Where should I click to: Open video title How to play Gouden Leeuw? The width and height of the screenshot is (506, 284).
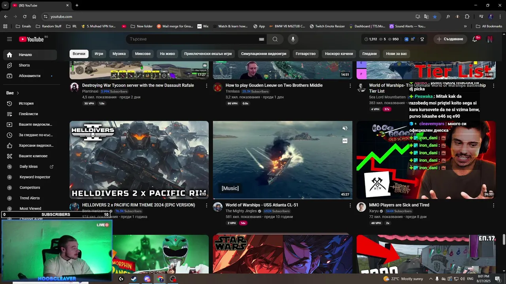point(274,85)
